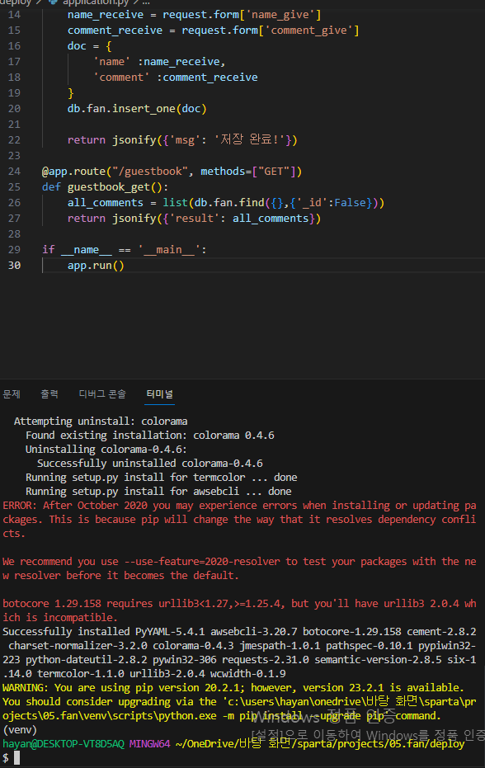Open the 출력 panel tab
Screen dimensions: 485x768
coord(49,393)
